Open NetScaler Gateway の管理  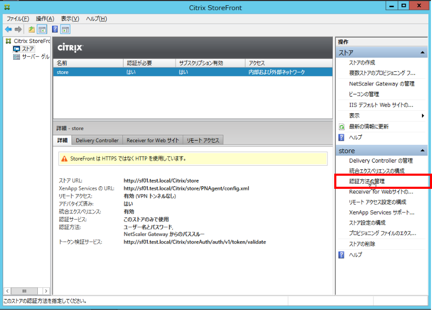(382, 83)
